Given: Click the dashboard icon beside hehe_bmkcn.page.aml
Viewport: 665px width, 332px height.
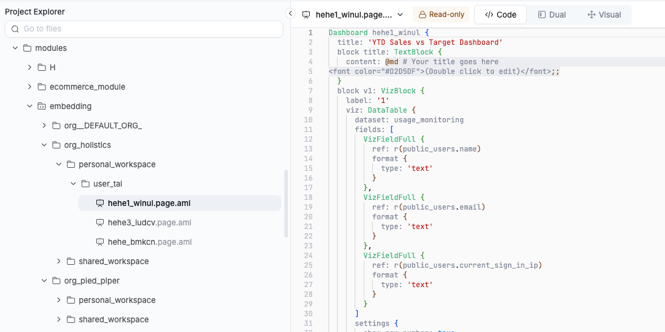Looking at the screenshot, I should (100, 242).
